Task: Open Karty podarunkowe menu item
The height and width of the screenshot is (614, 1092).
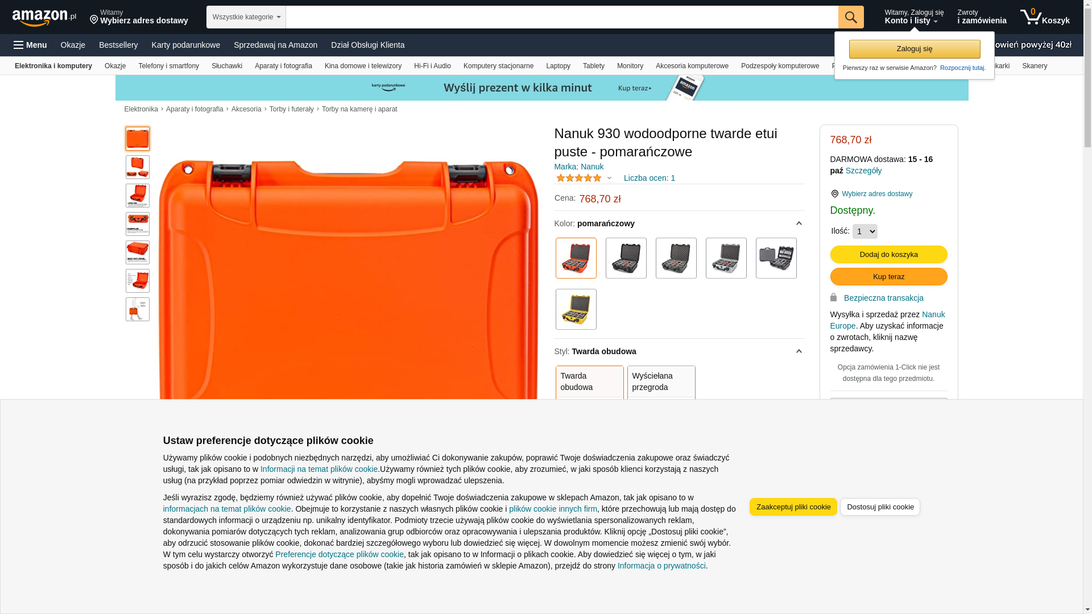Action: (x=186, y=45)
